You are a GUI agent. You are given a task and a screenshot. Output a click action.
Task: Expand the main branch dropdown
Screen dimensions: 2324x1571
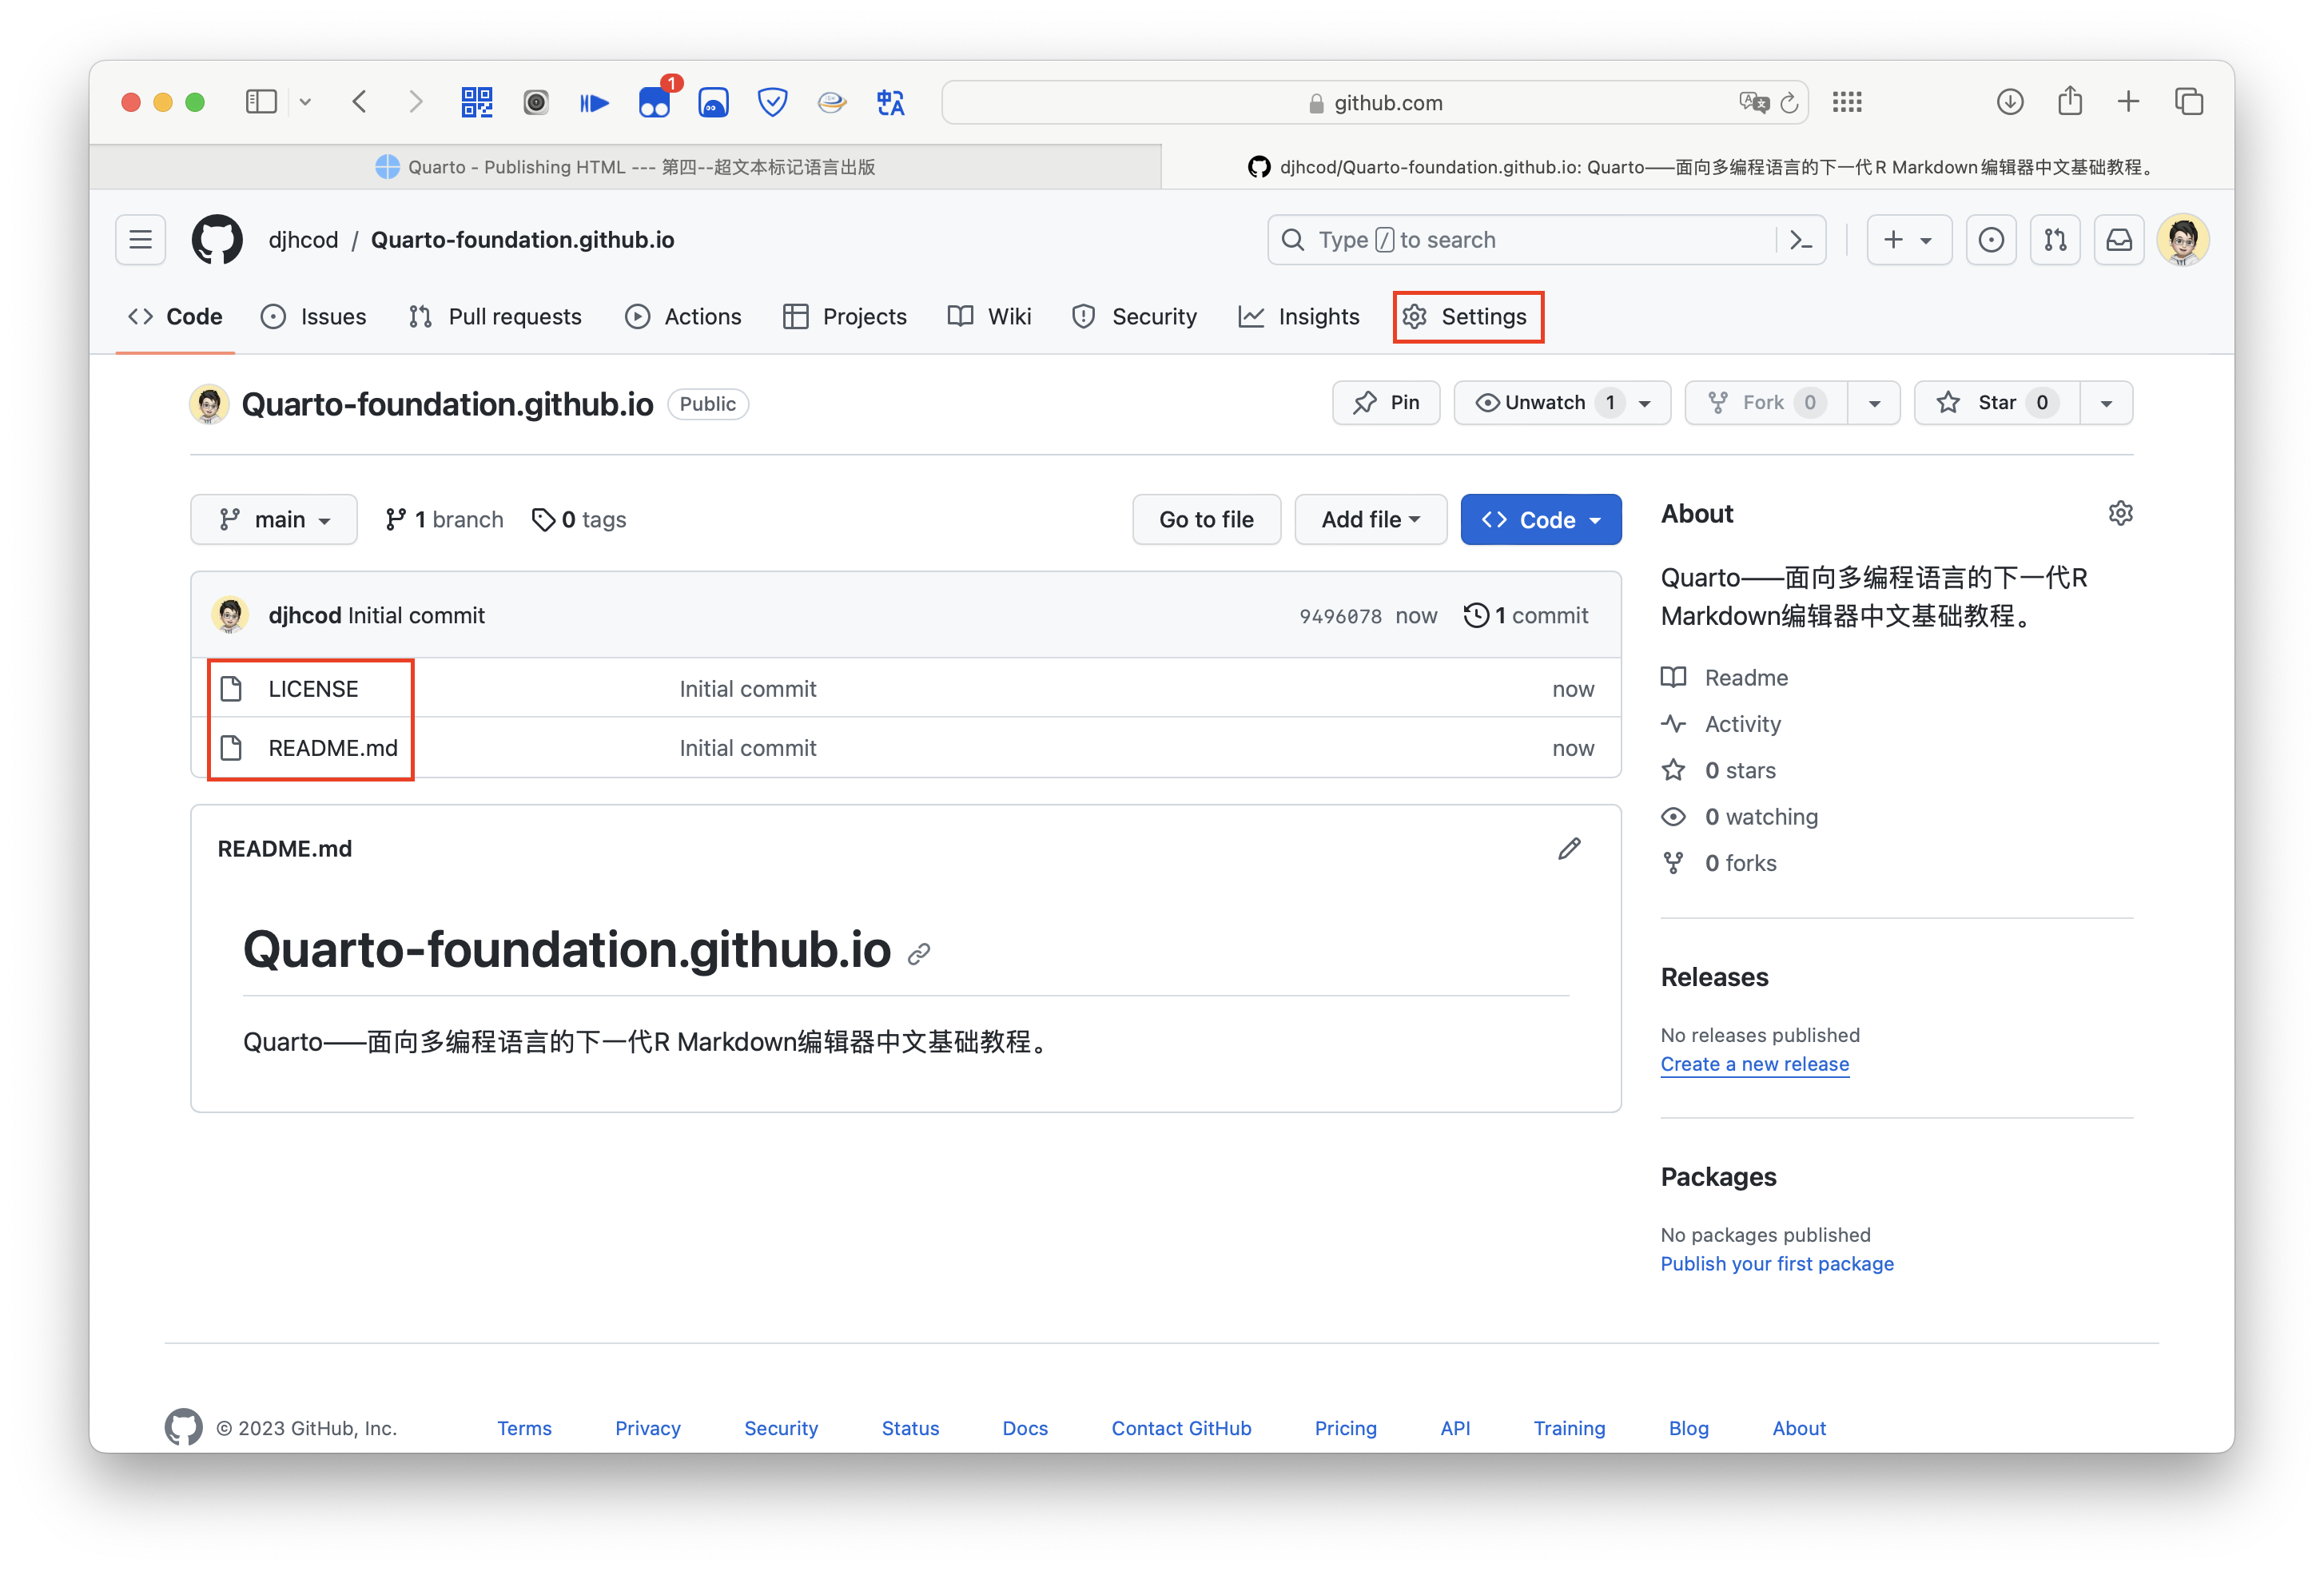[x=274, y=520]
